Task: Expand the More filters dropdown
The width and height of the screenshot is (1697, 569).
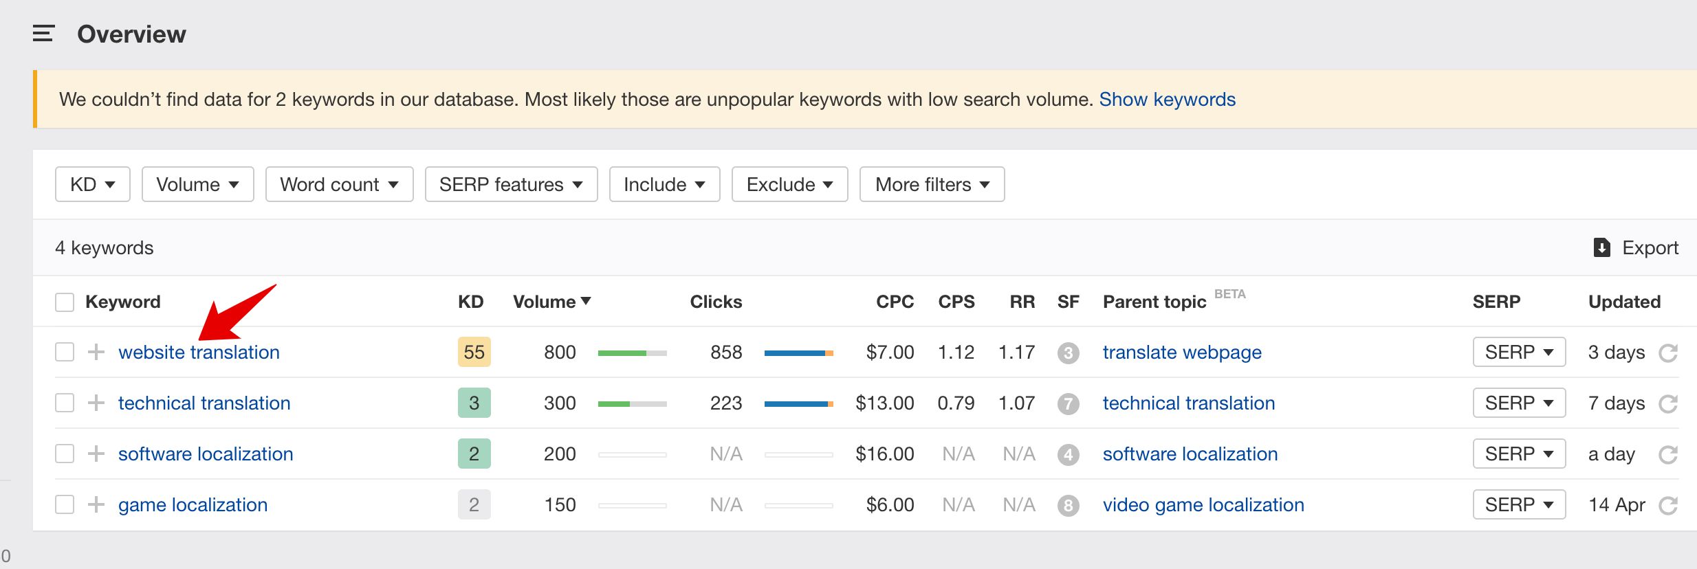Action: pos(932,184)
